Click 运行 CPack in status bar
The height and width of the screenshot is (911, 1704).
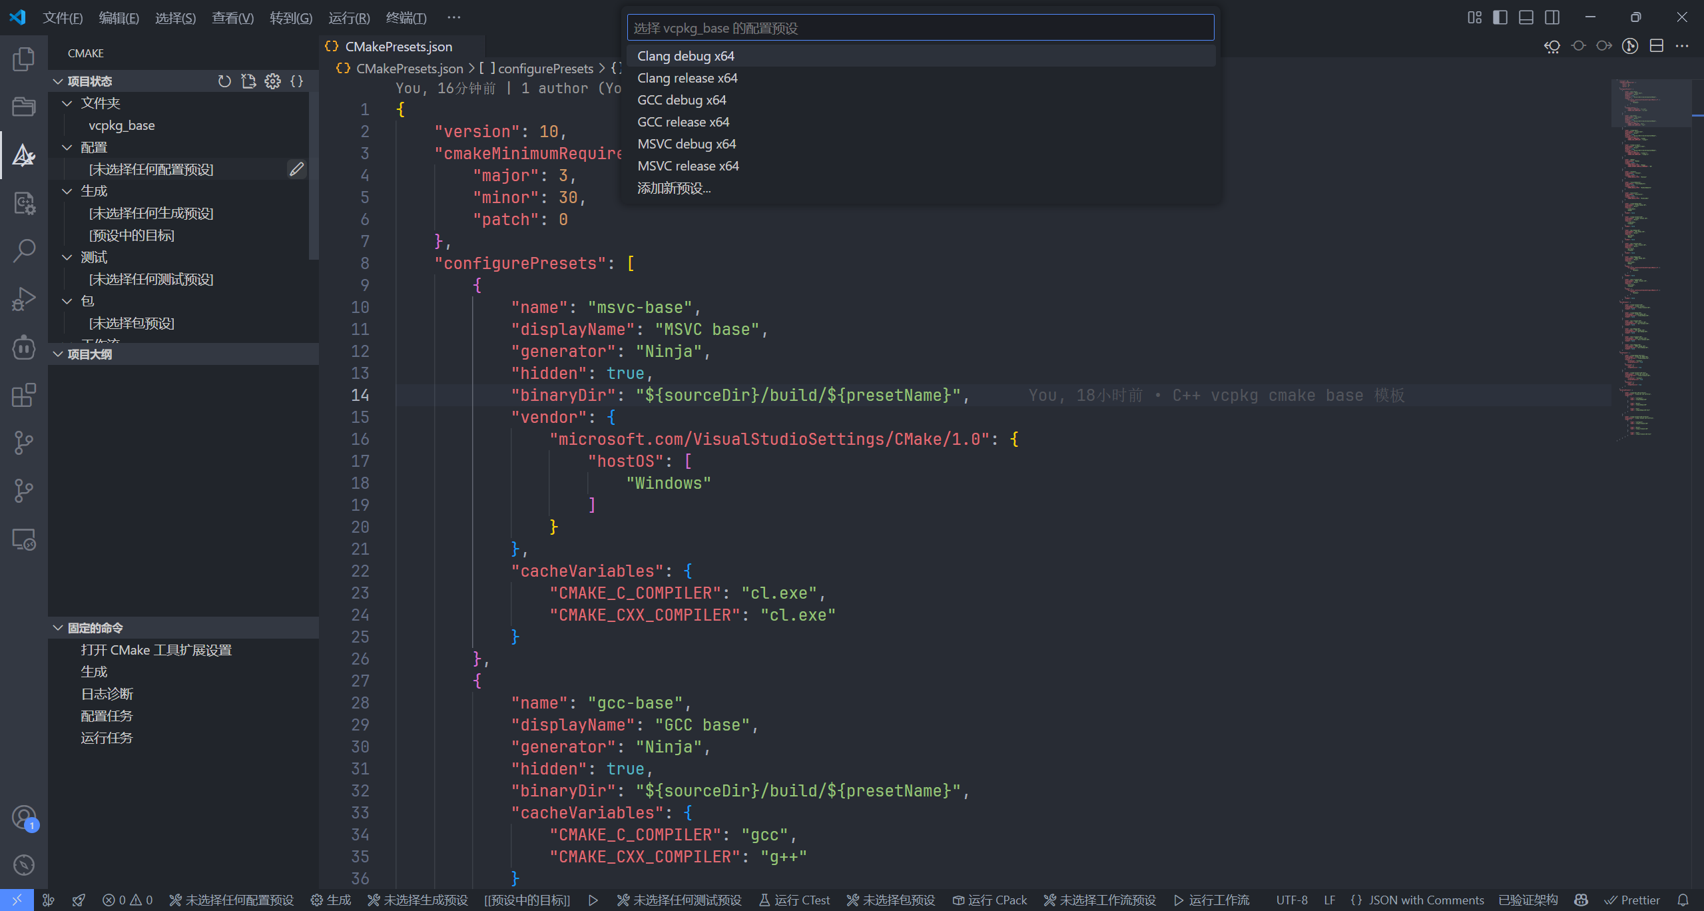[990, 900]
